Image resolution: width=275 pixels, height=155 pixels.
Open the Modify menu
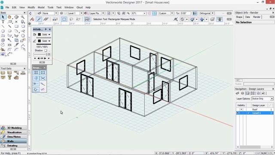coord(31,7)
